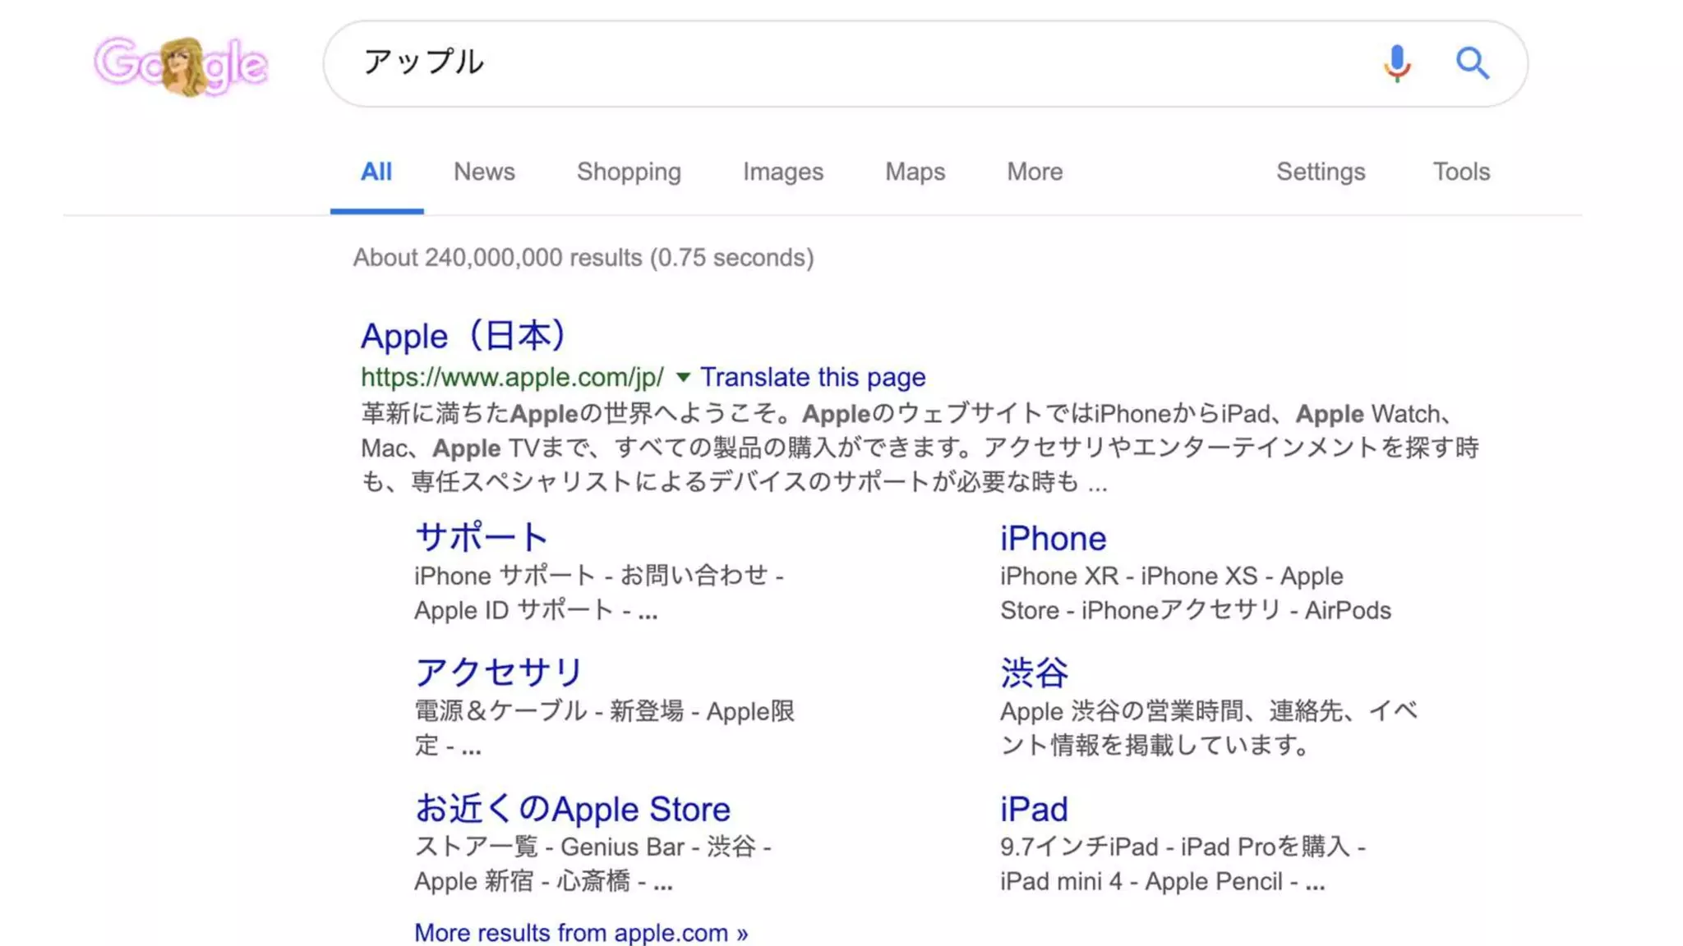Expand the green arrow next to apple.com URL
Image resolution: width=1683 pixels, height=946 pixels.
coord(683,378)
